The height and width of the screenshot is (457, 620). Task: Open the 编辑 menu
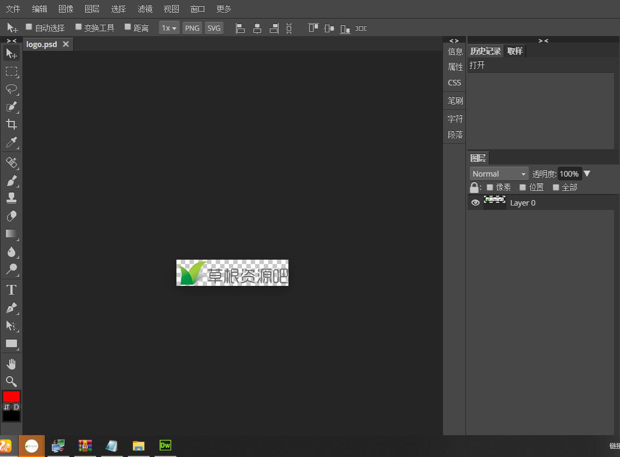(x=39, y=9)
